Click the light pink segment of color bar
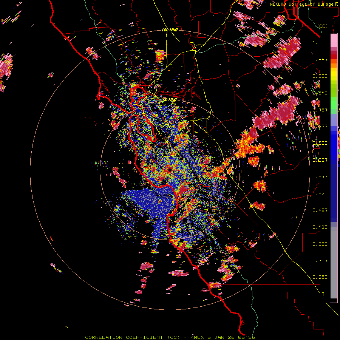The width and height of the screenshot is (340, 340). click(334, 40)
